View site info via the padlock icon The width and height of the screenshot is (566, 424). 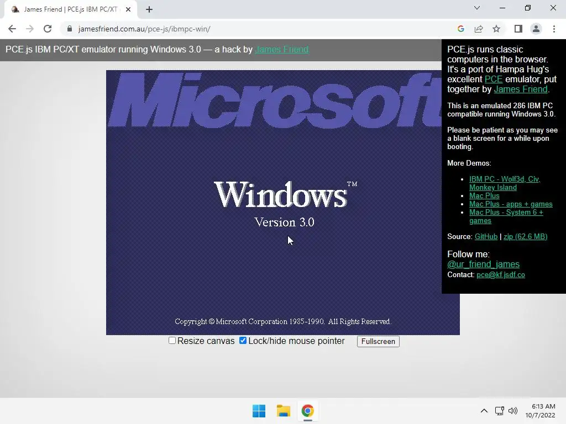coord(70,29)
